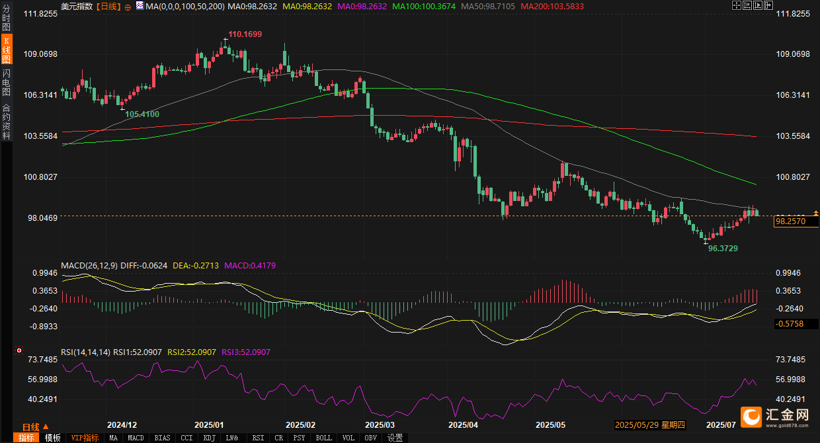
Task: Click the RSI3:52.0907 value
Action: tap(246, 352)
